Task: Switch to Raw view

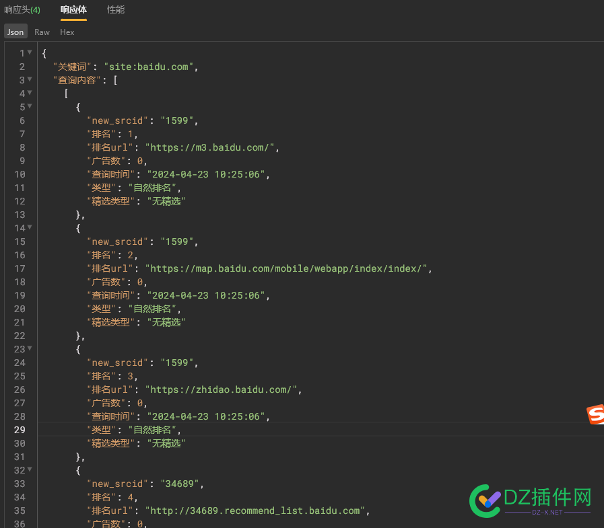Action: (x=42, y=32)
